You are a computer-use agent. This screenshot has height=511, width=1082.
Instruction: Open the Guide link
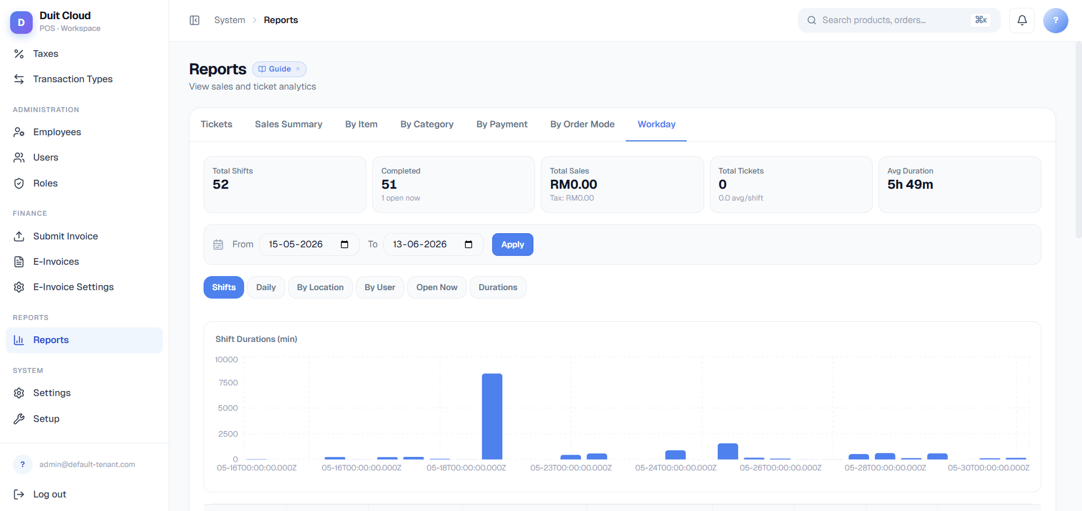click(279, 69)
